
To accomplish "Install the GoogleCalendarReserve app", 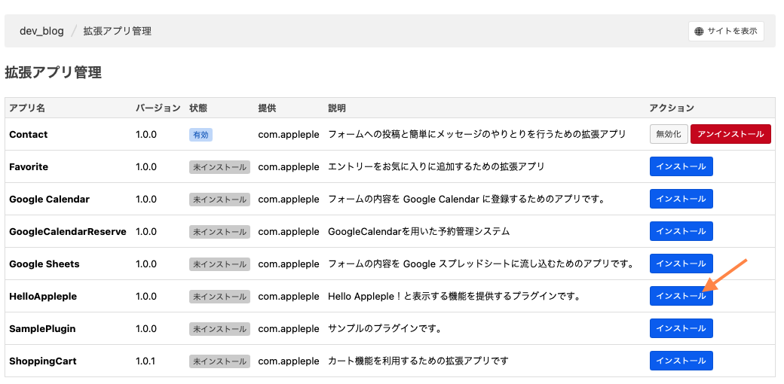I will pos(681,232).
